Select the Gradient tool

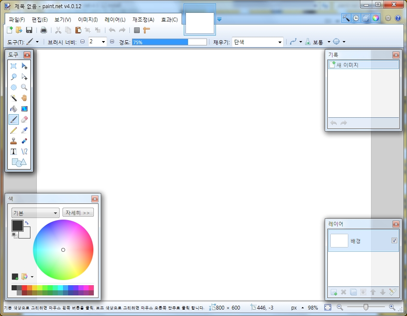pyautogui.click(x=24, y=109)
